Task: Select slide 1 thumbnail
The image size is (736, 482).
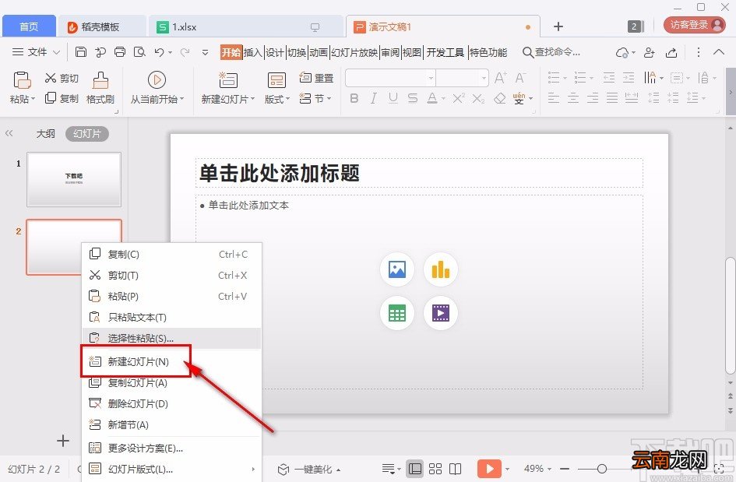Action: 74,179
